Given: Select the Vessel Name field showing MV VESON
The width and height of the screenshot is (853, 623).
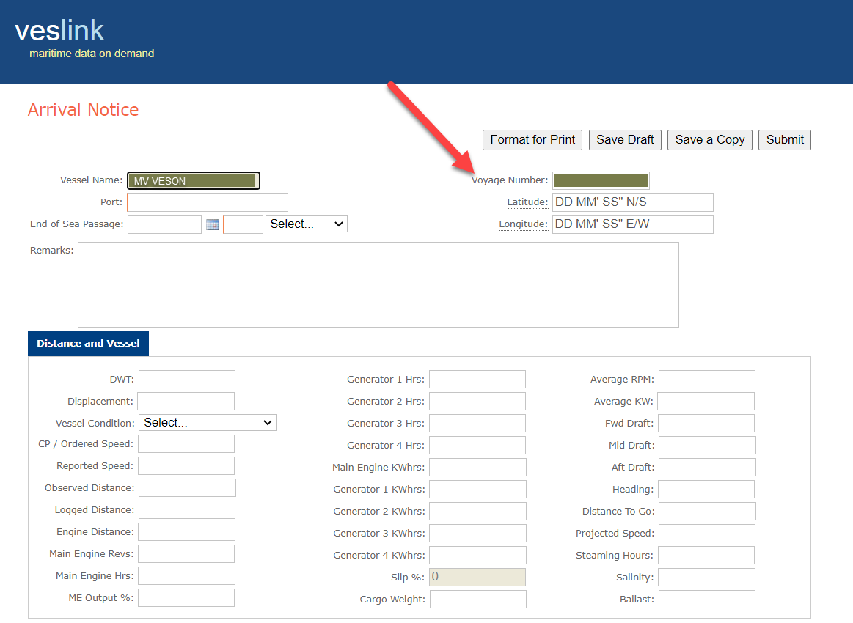Looking at the screenshot, I should 193,180.
